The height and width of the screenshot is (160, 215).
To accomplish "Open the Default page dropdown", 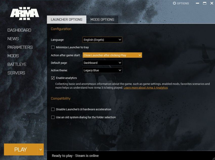I will [102, 62].
